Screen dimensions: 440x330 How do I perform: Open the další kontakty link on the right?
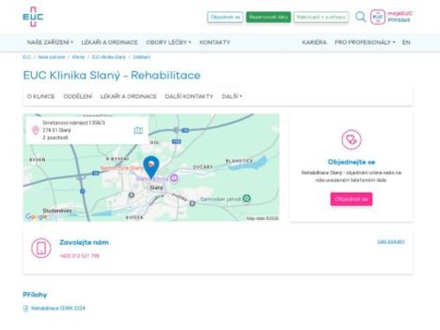tap(391, 241)
